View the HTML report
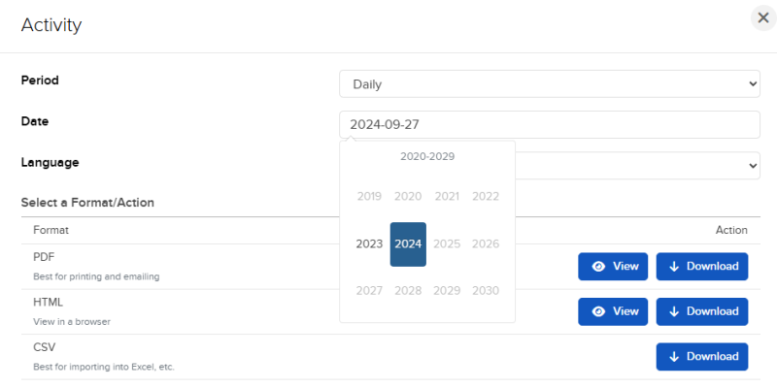Image resolution: width=777 pixels, height=388 pixels. point(613,311)
